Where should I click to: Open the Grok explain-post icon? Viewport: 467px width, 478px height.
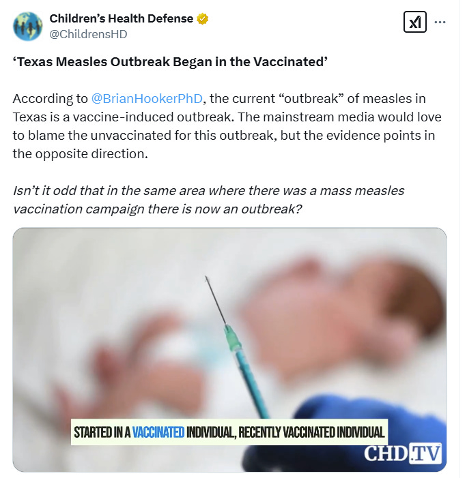(415, 22)
